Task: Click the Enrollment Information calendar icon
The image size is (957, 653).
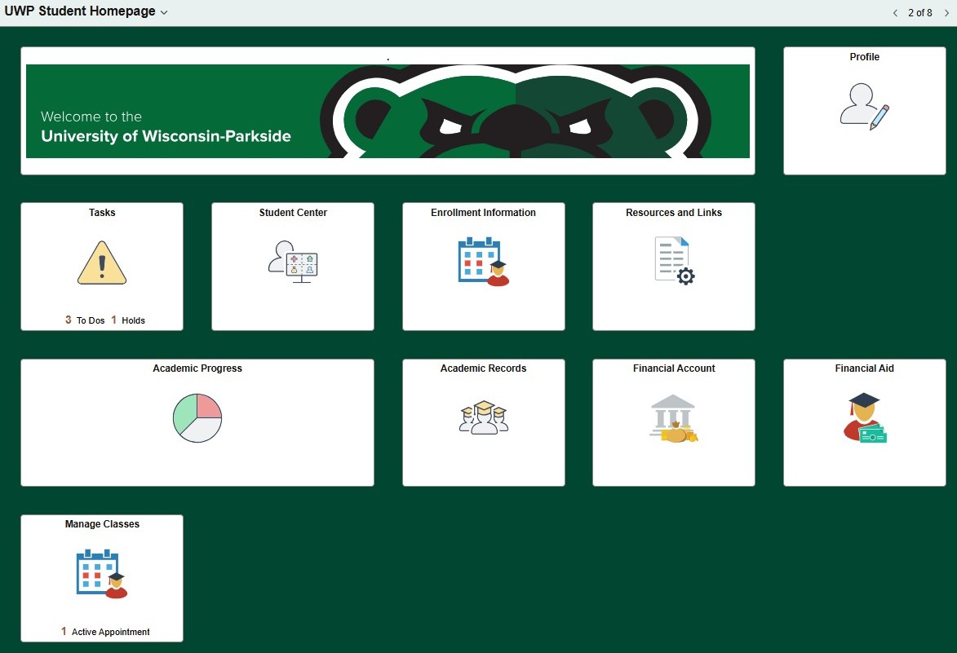Action: point(483,262)
